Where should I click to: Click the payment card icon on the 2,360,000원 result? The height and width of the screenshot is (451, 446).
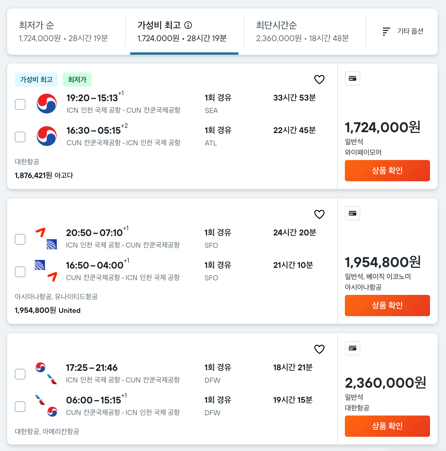tap(352, 348)
